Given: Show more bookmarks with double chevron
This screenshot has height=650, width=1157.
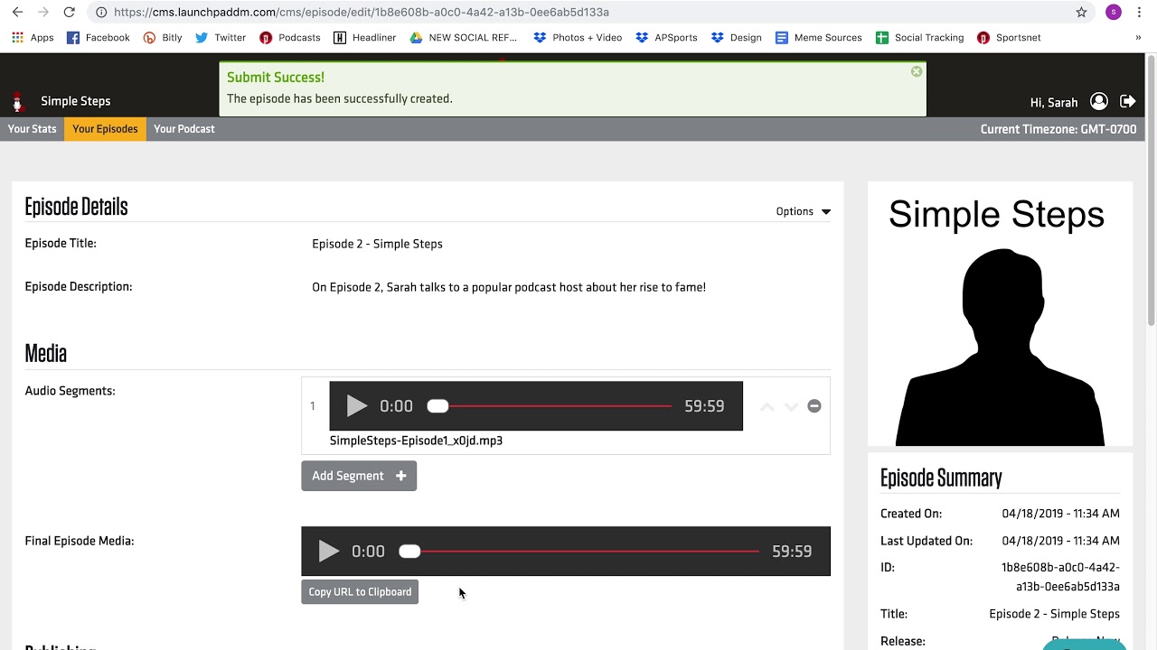Looking at the screenshot, I should pyautogui.click(x=1138, y=38).
